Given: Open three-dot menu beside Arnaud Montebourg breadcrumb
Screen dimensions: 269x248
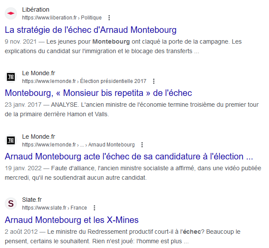Looking at the screenshot, I should point(142,145).
